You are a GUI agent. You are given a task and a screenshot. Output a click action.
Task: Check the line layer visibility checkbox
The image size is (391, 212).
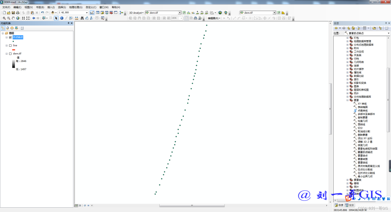pyautogui.click(x=10, y=45)
